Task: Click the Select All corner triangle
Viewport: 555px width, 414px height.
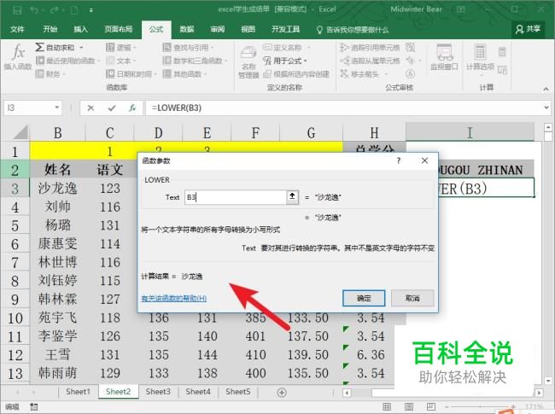Action: 20,132
